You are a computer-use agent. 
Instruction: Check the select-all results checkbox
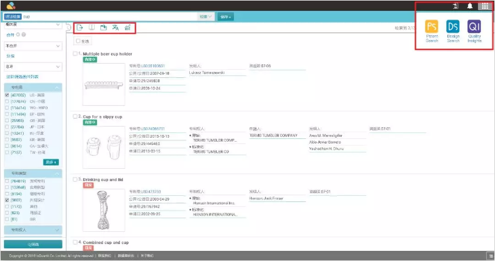click(x=78, y=41)
